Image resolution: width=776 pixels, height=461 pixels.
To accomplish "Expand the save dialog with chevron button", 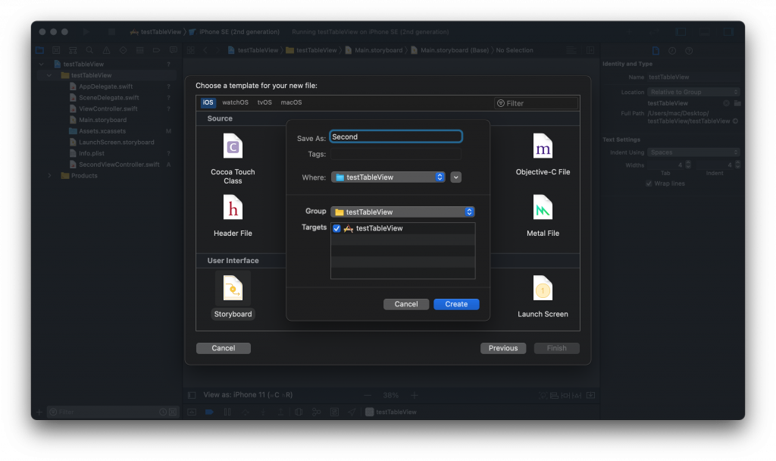I will pyautogui.click(x=455, y=177).
